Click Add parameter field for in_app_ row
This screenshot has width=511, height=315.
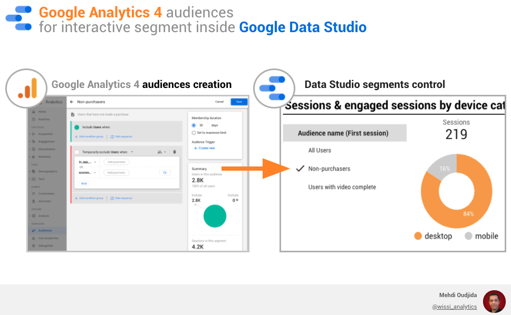click(x=117, y=162)
